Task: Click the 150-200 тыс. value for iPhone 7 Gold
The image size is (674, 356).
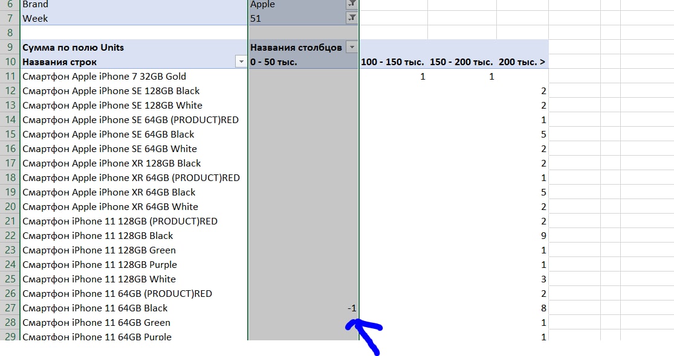Action: click(x=491, y=77)
